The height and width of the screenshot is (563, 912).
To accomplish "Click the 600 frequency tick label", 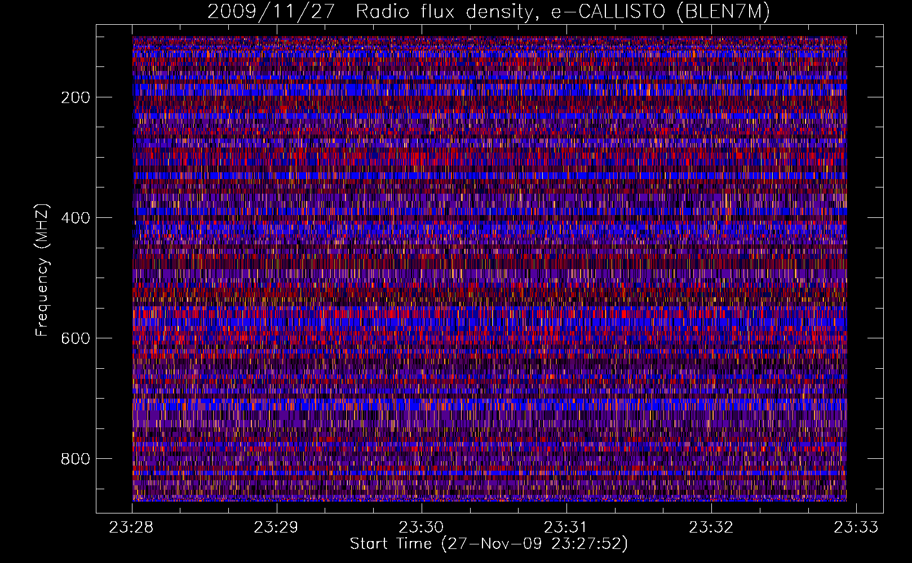I will click(76, 338).
